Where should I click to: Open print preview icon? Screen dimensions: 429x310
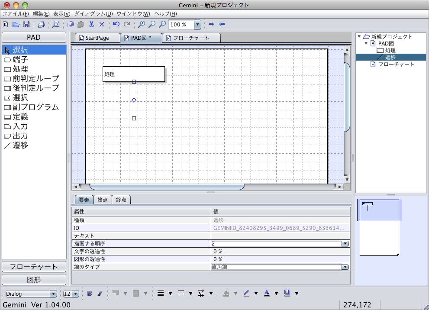point(56,24)
